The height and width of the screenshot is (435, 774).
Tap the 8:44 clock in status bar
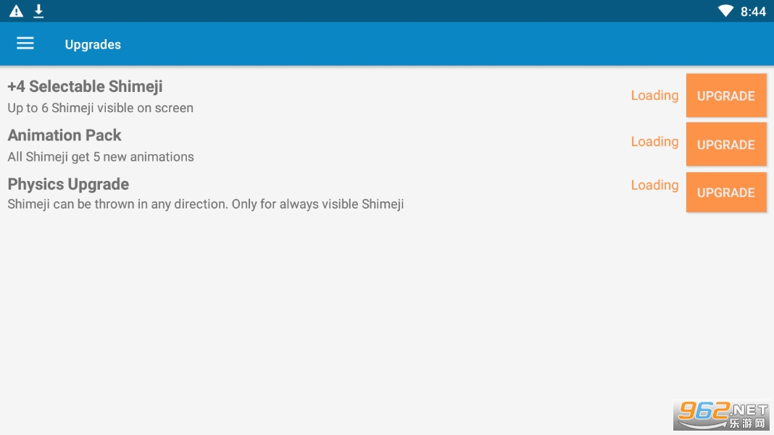click(x=753, y=12)
